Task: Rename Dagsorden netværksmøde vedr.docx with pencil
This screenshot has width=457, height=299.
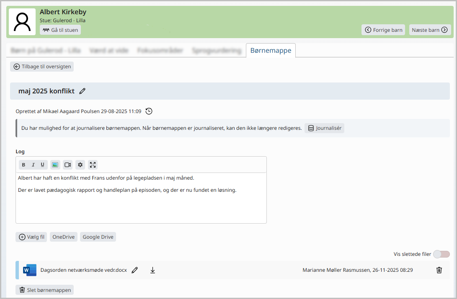Action: pyautogui.click(x=134, y=270)
